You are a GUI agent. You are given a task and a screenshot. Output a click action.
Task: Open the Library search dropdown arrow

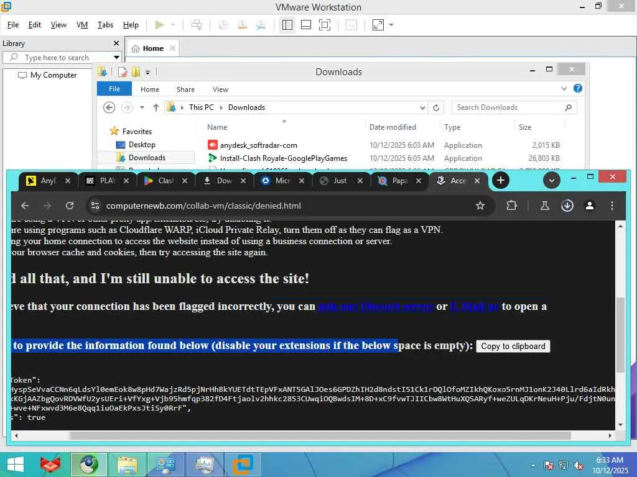116,58
